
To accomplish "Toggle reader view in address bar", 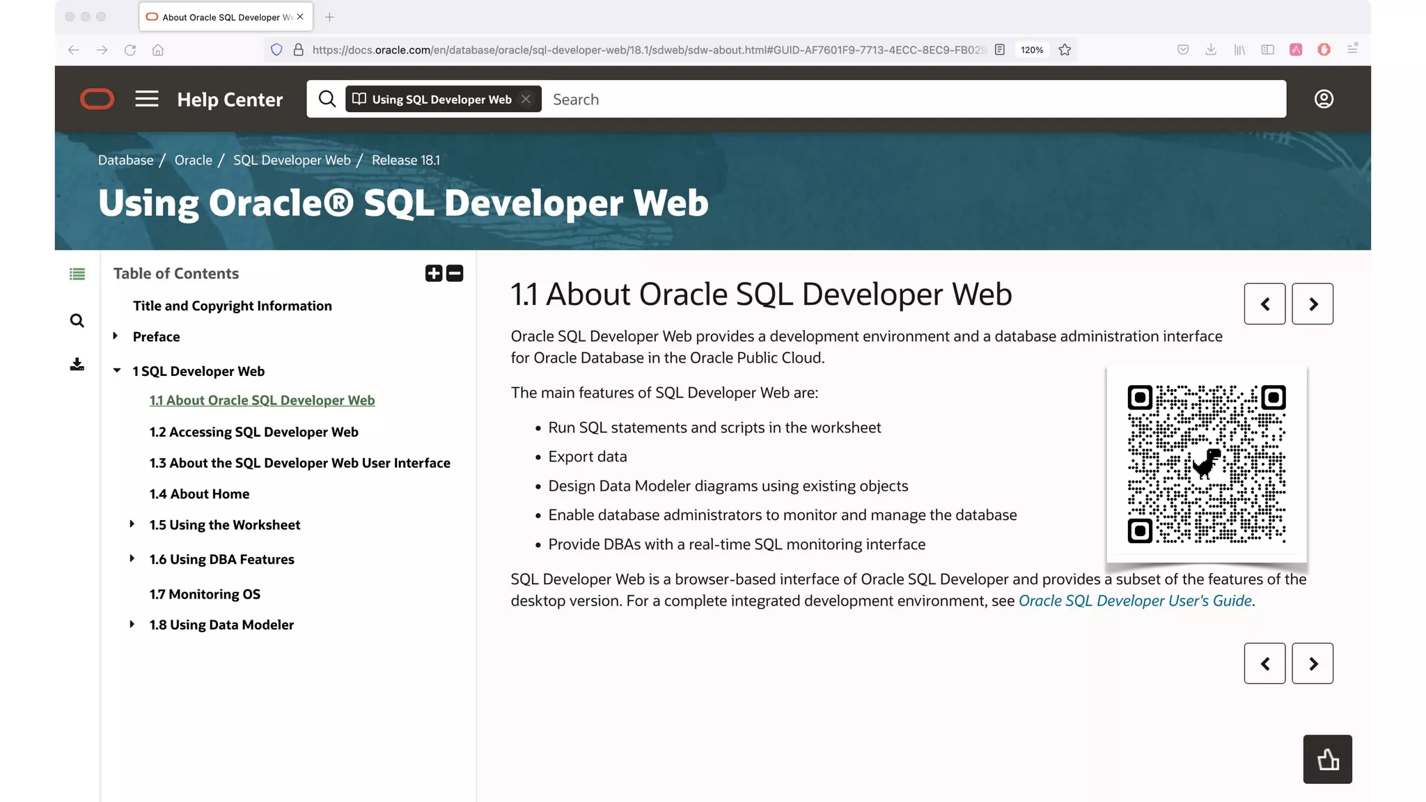I will pyautogui.click(x=999, y=49).
